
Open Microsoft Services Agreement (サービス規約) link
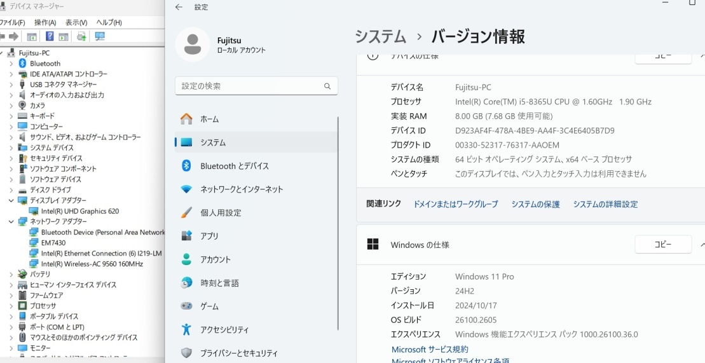coord(430,350)
